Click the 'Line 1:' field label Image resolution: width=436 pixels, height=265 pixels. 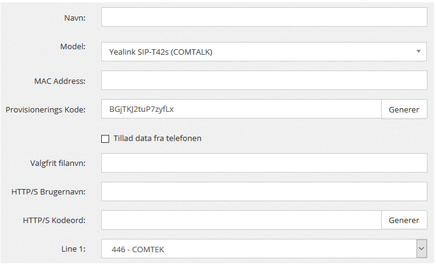(72, 249)
